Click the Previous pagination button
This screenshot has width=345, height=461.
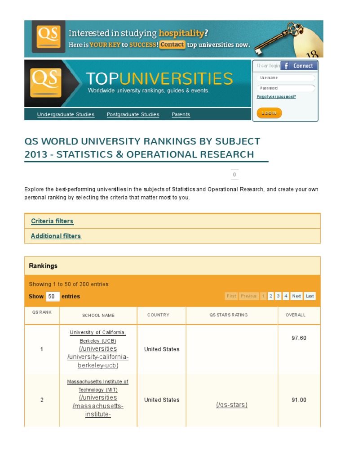[x=248, y=296]
